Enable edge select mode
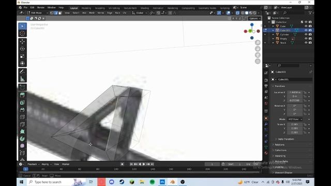The image size is (331, 186). (x=56, y=13)
